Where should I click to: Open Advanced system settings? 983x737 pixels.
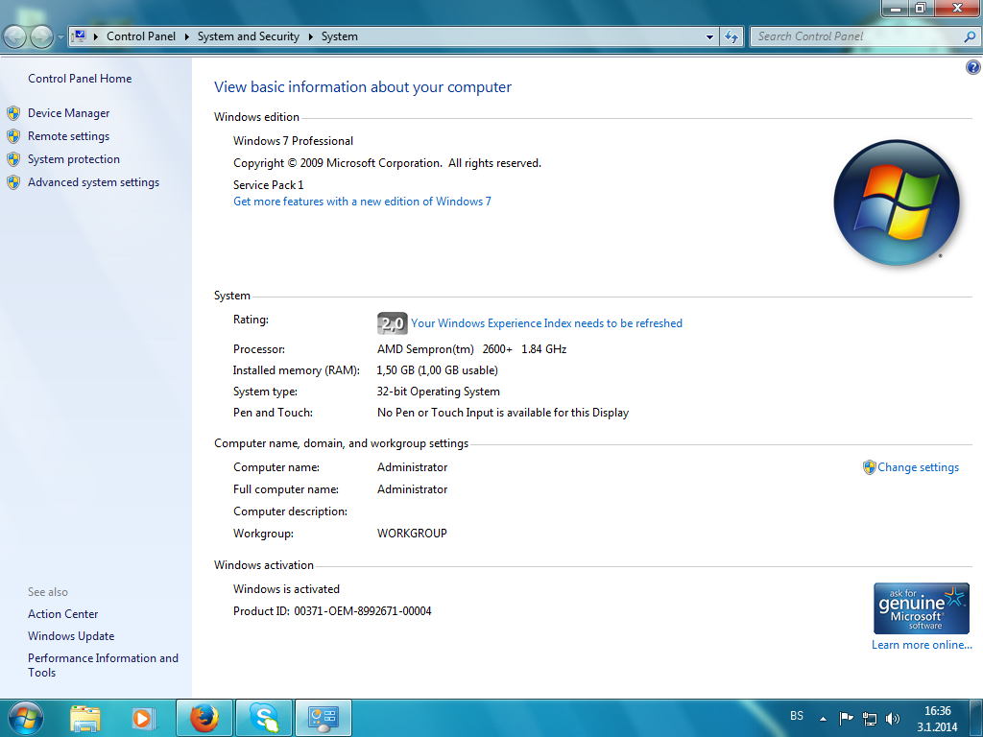93,182
